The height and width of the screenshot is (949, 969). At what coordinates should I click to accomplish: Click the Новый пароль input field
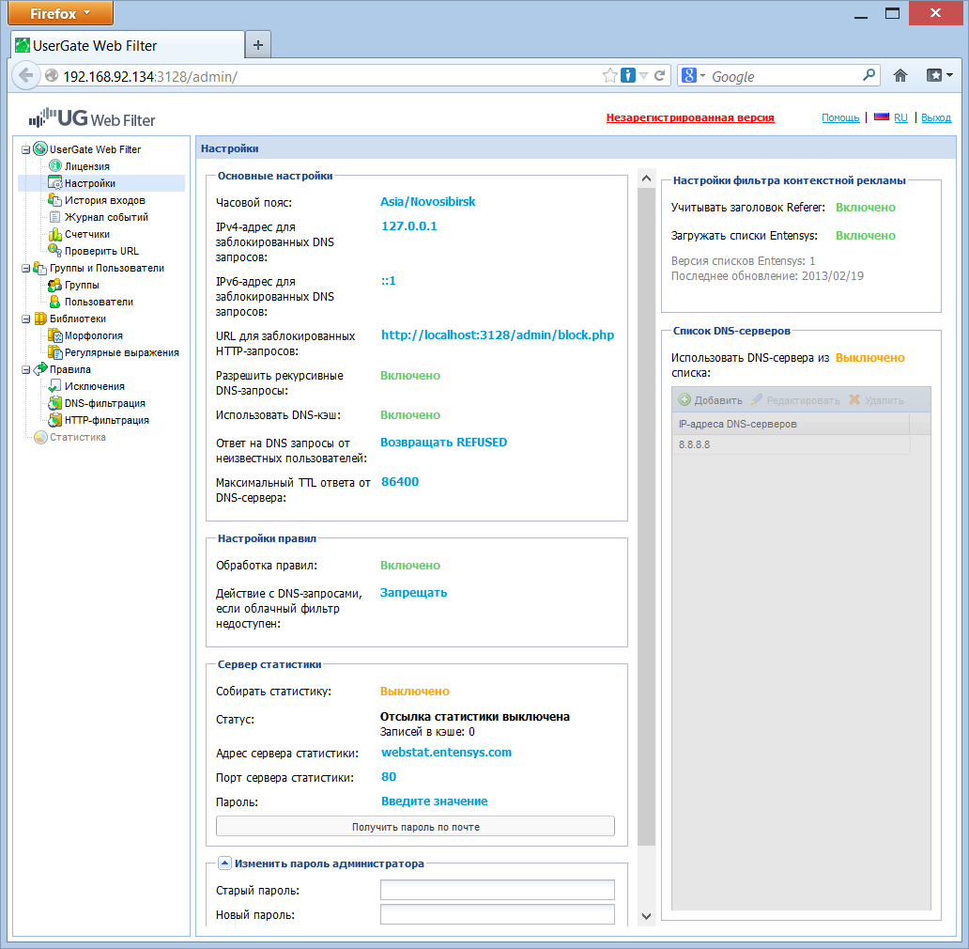click(498, 914)
